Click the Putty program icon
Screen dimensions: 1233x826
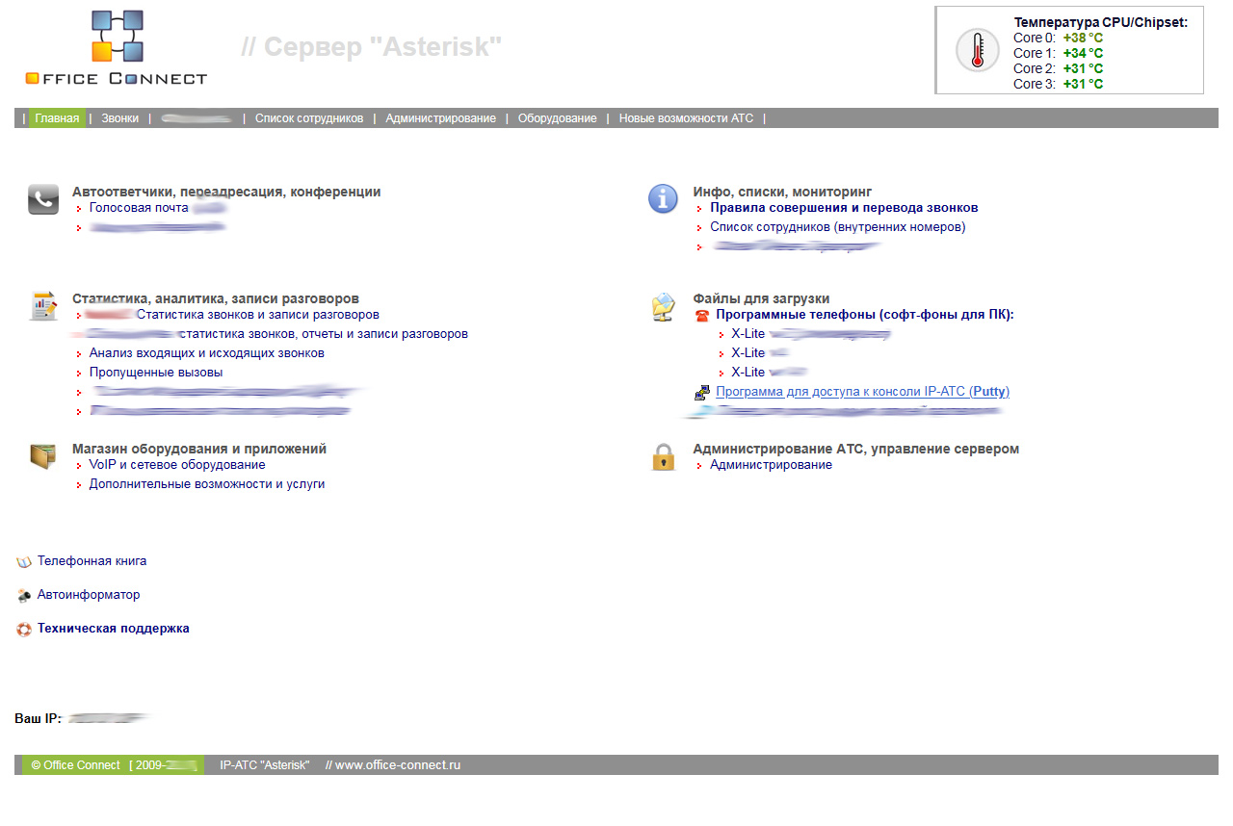click(x=701, y=393)
